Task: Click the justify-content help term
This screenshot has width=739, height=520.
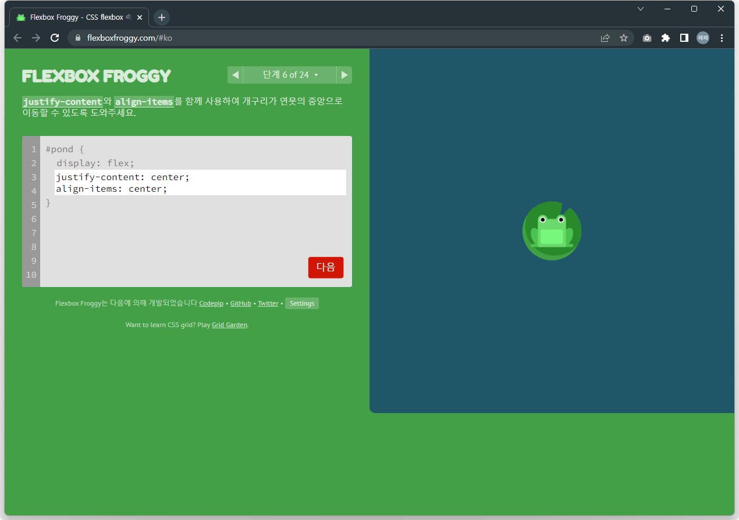Action: 62,102
